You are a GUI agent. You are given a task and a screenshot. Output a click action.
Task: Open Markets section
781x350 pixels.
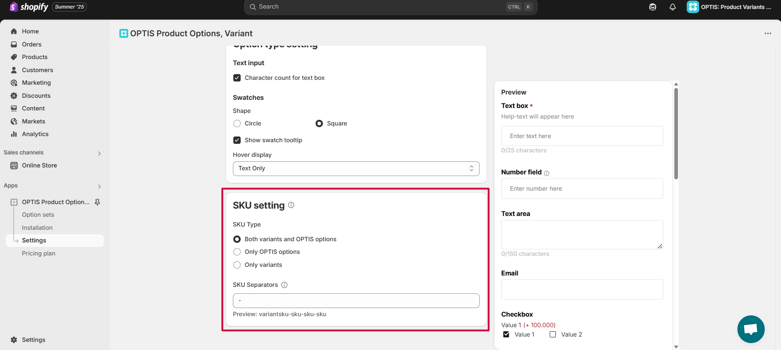pos(33,121)
